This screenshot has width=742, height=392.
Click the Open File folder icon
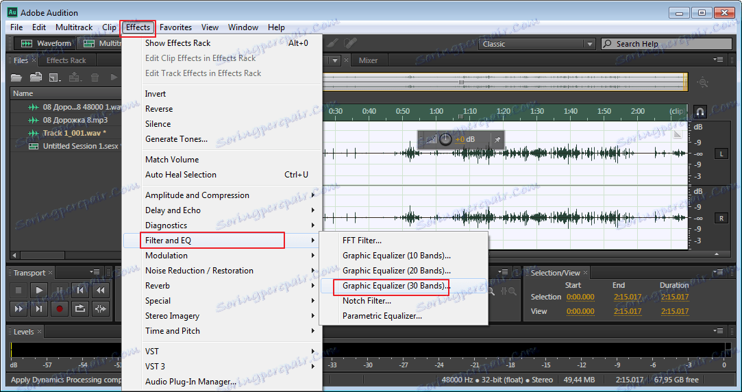point(16,77)
